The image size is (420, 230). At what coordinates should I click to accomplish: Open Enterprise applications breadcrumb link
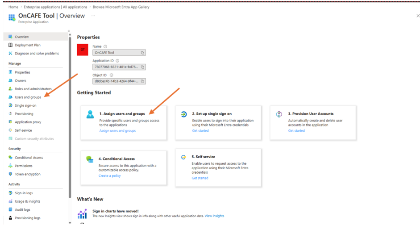[x=55, y=7]
